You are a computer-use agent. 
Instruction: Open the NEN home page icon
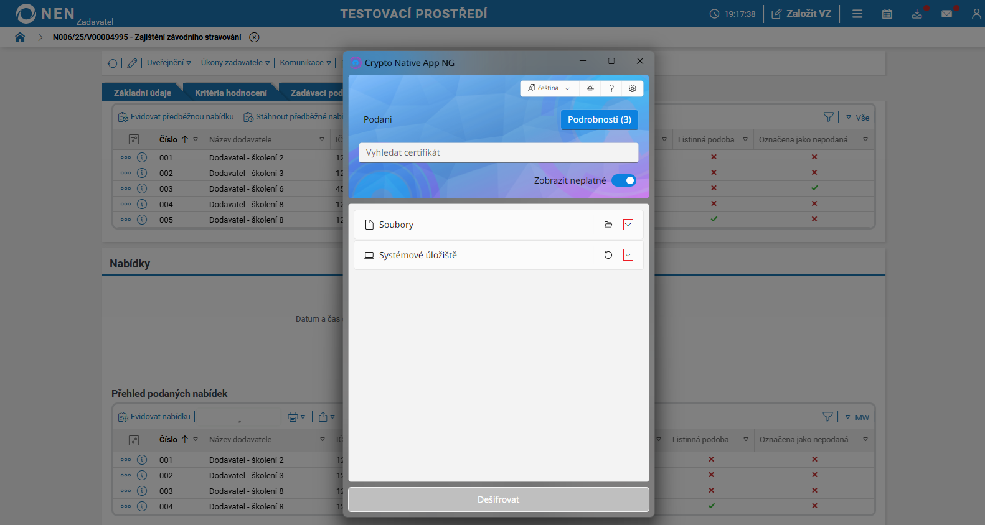coord(20,37)
